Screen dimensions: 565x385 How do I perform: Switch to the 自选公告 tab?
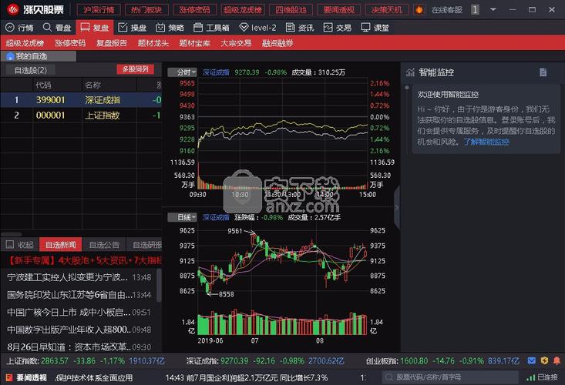(104, 245)
